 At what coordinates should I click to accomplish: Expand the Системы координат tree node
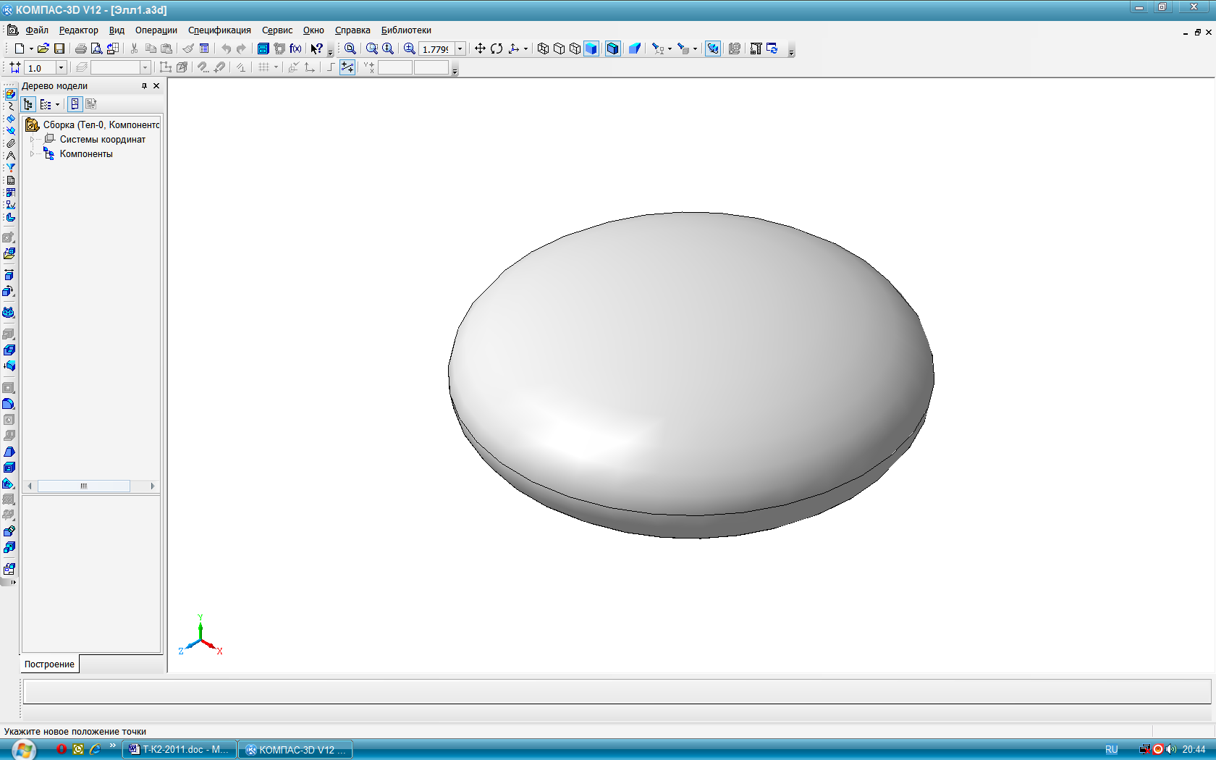32,139
